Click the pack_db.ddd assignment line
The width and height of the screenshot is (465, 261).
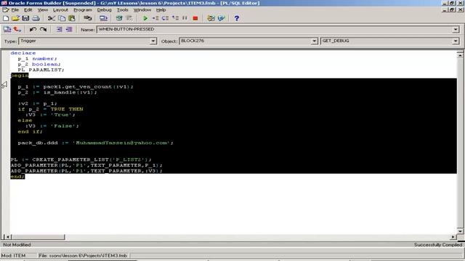pyautogui.click(x=95, y=143)
